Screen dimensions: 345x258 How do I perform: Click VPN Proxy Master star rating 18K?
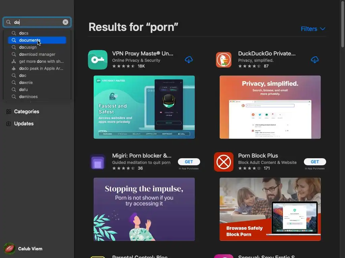tap(128, 66)
